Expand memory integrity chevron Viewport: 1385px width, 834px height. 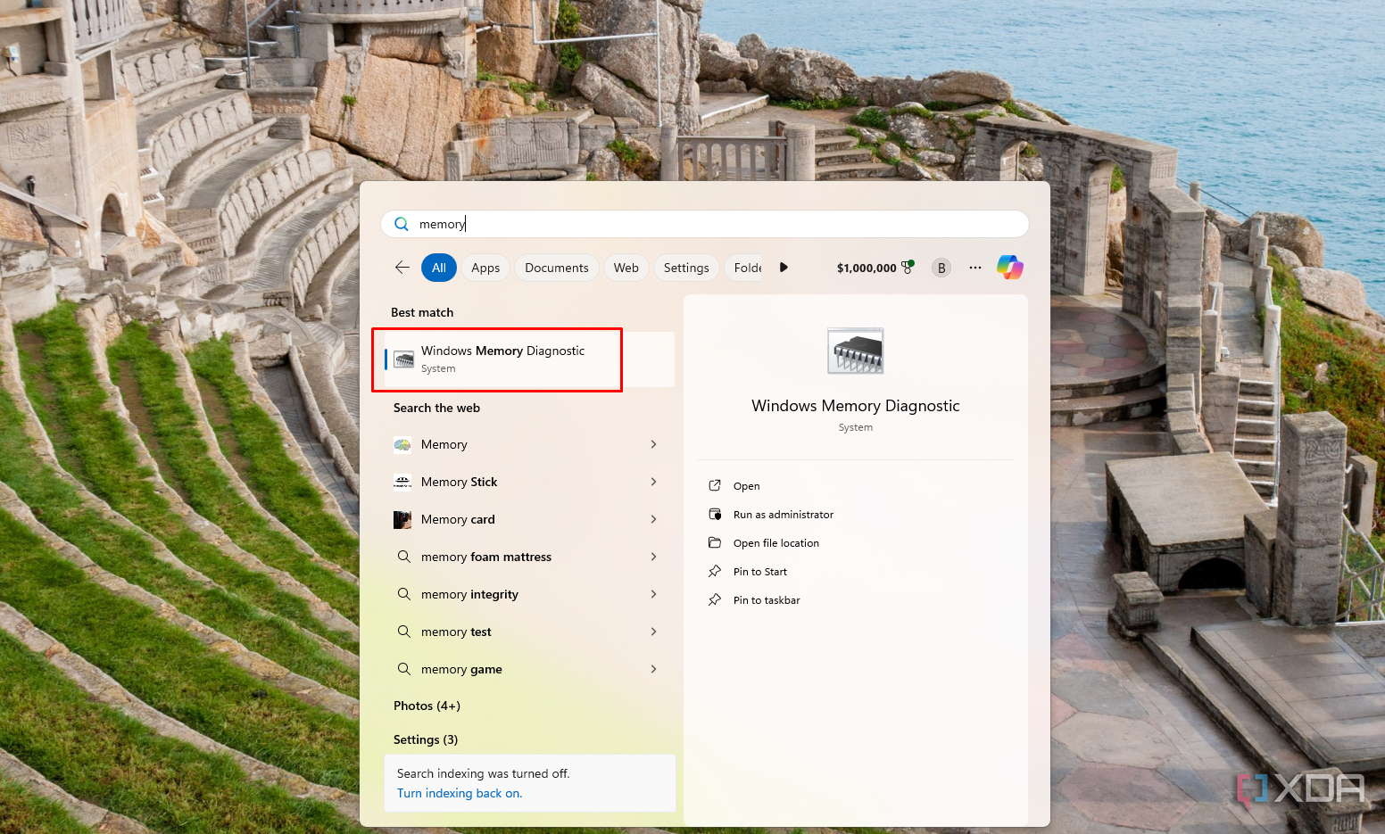[x=654, y=594]
